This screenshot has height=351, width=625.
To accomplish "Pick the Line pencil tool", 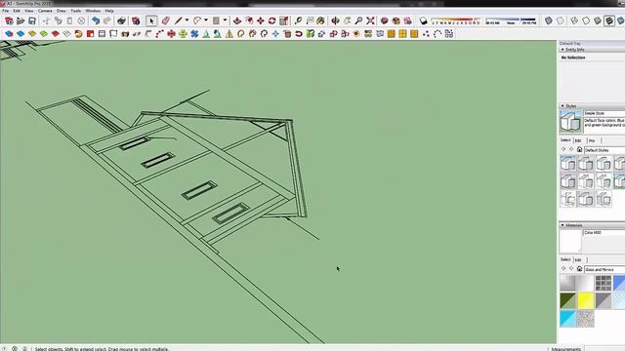I will click(178, 20).
